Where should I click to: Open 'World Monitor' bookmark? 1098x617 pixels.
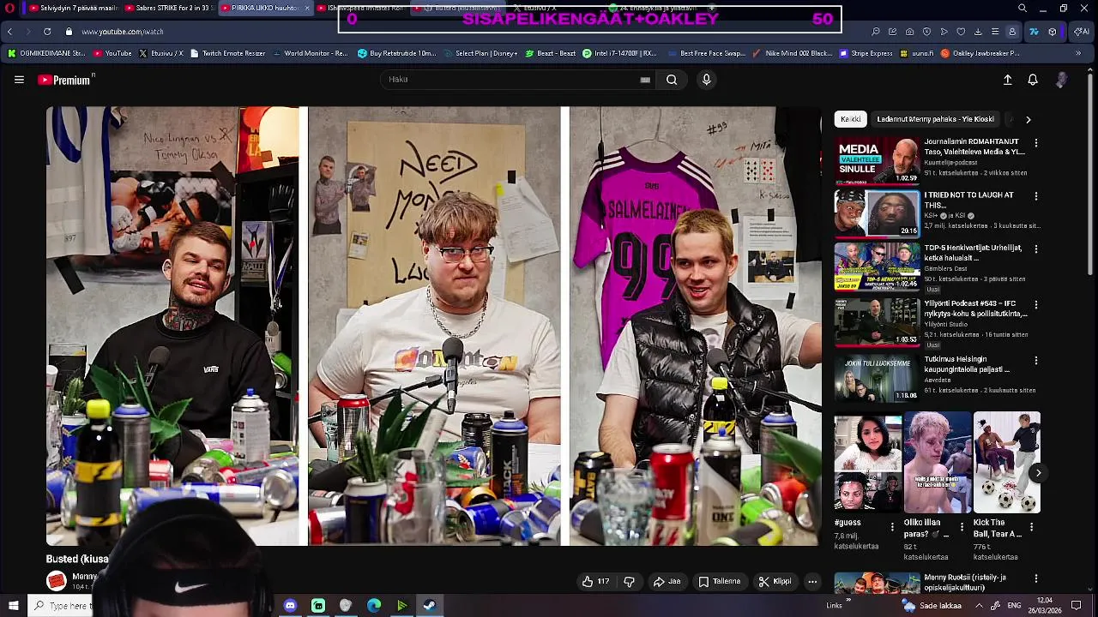[x=310, y=53]
